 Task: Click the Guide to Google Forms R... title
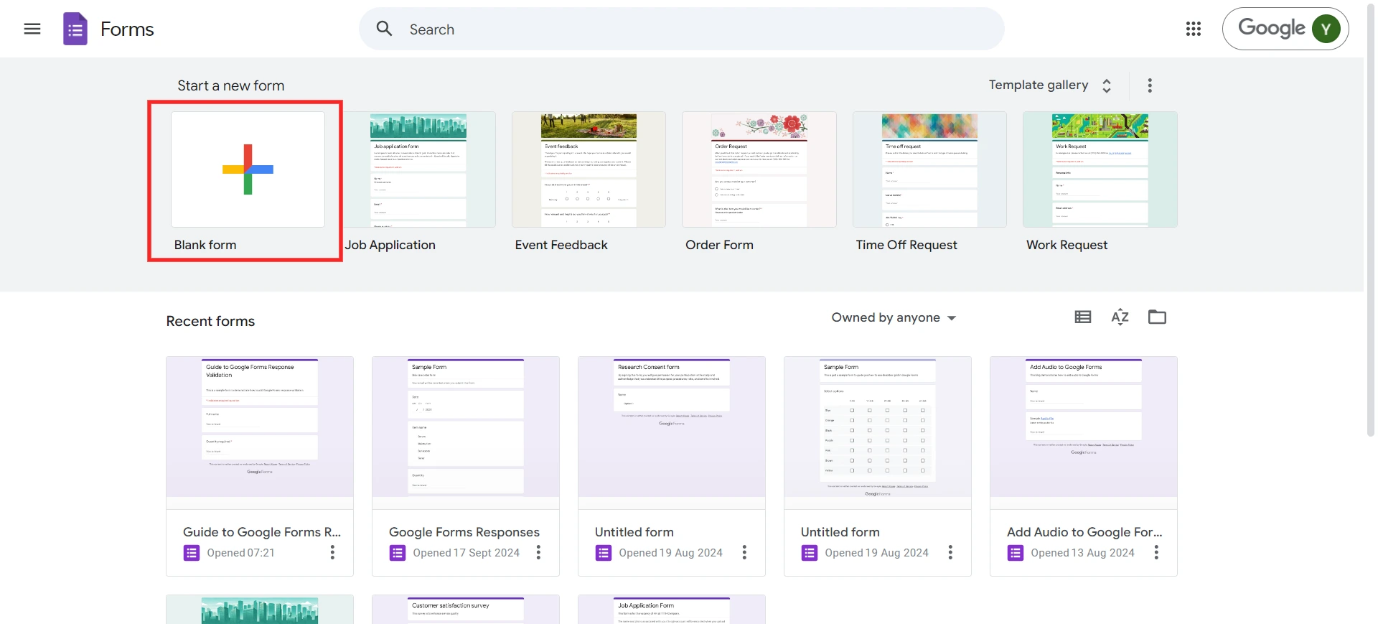pos(262,532)
